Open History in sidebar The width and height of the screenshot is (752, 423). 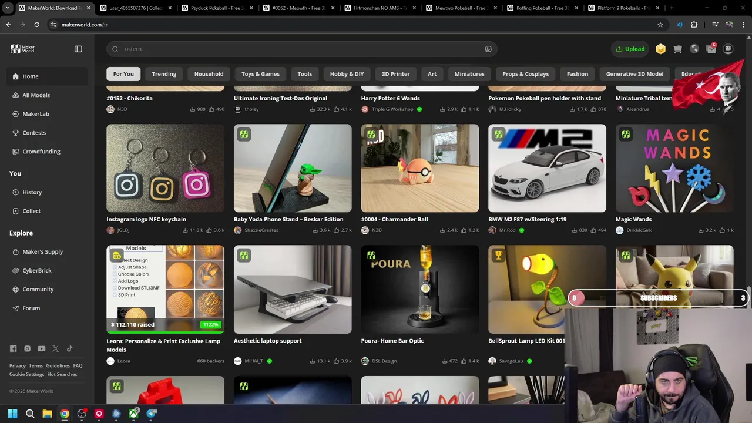[47, 192]
